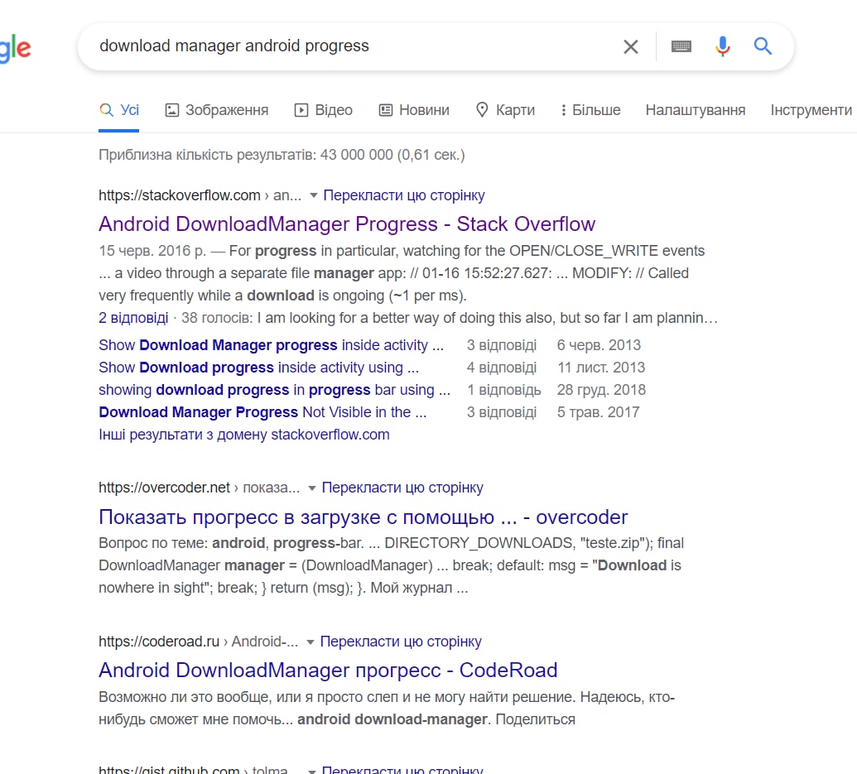This screenshot has height=774, width=857.
Task: Switch to the Відео tab
Action: pos(323,110)
